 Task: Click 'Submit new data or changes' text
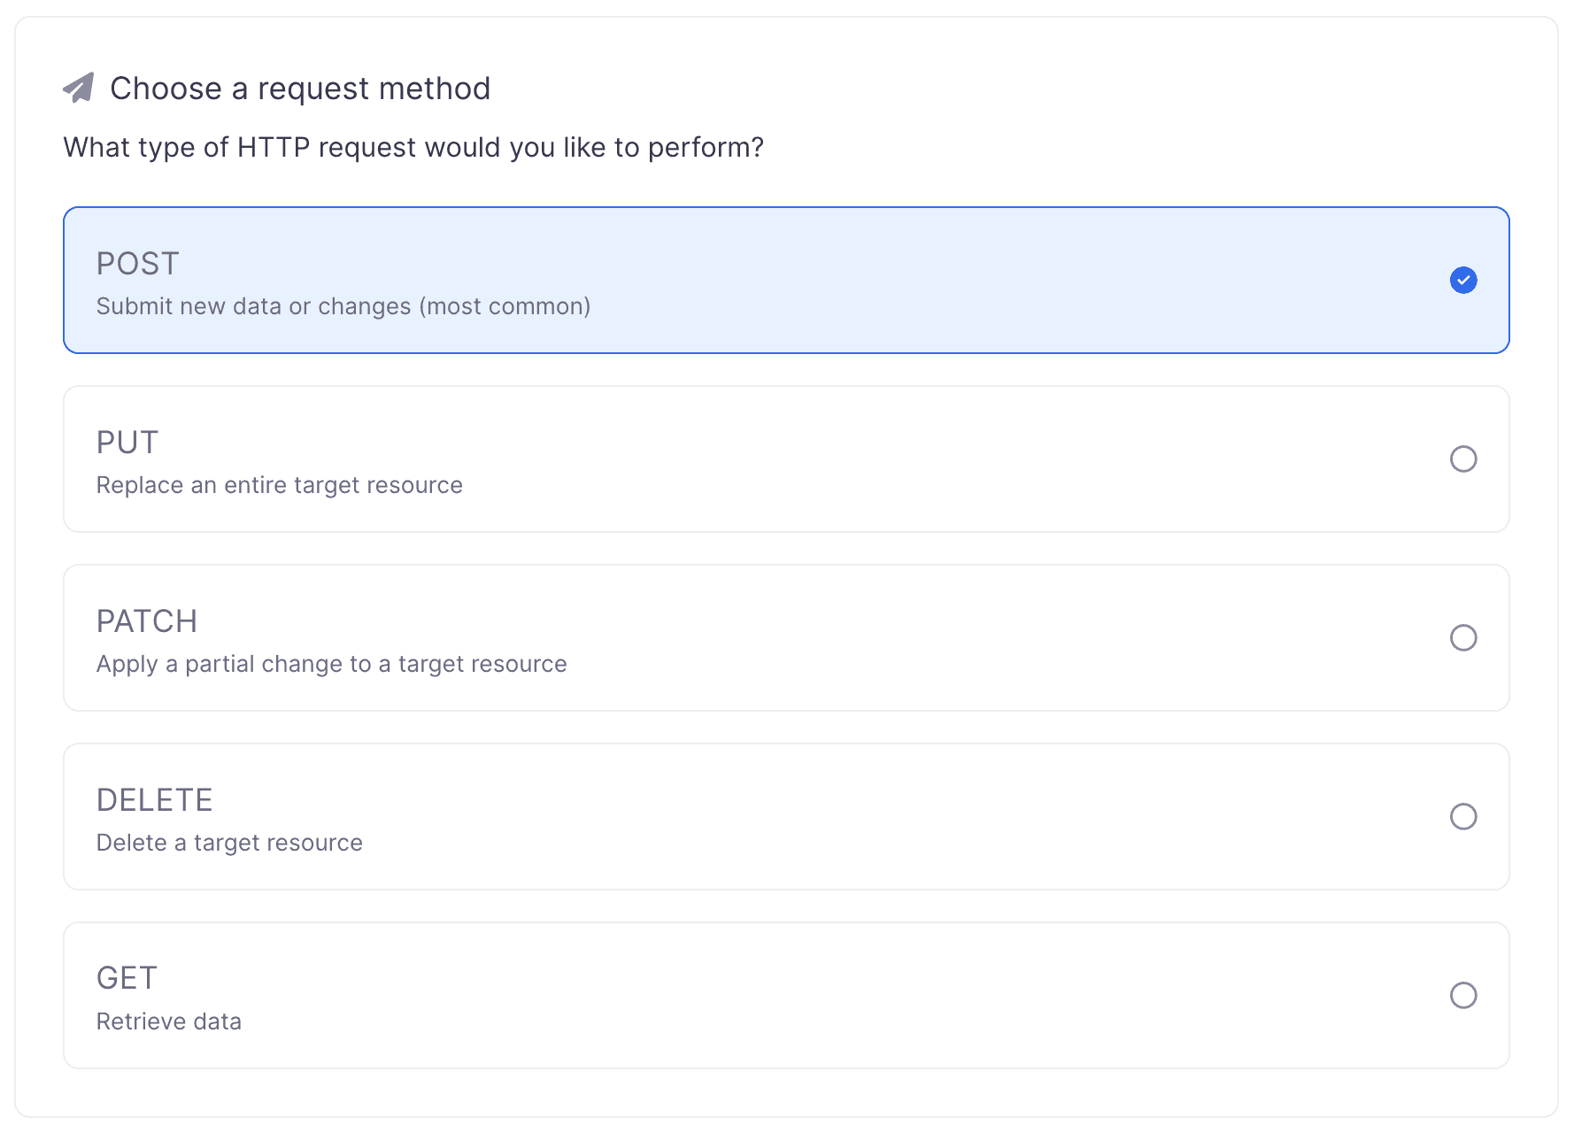343,305
